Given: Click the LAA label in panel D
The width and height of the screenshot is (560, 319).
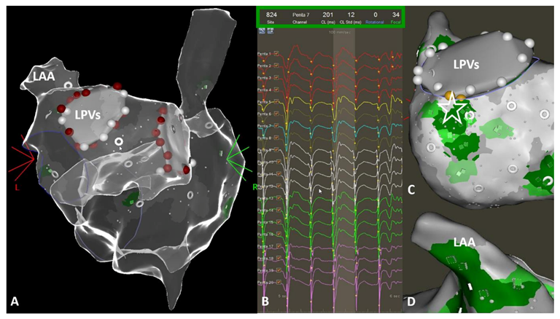Looking at the screenshot, I should (x=464, y=243).
